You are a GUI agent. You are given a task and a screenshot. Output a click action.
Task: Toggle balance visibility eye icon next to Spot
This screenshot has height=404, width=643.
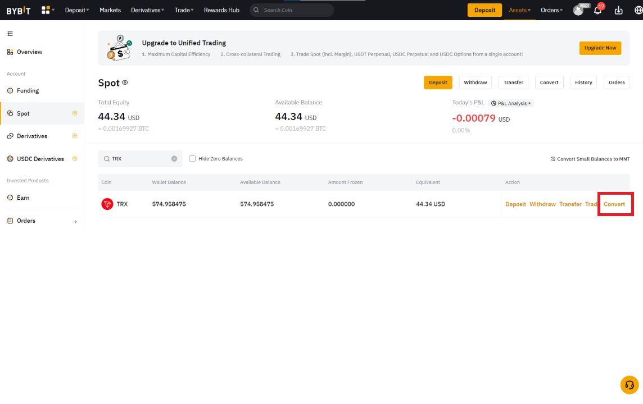(125, 82)
